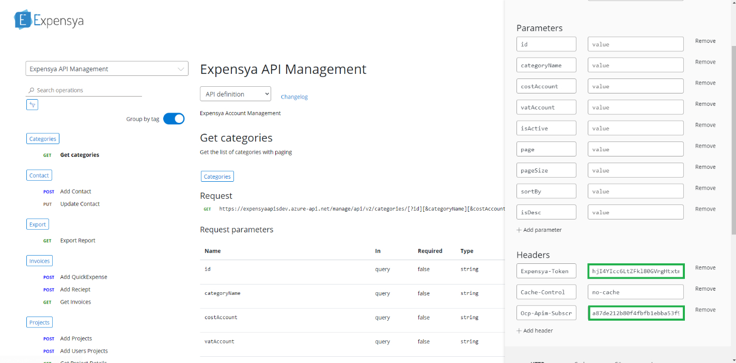The height and width of the screenshot is (363, 736).
Task: Click the Expensya-Token header name field
Action: point(546,271)
